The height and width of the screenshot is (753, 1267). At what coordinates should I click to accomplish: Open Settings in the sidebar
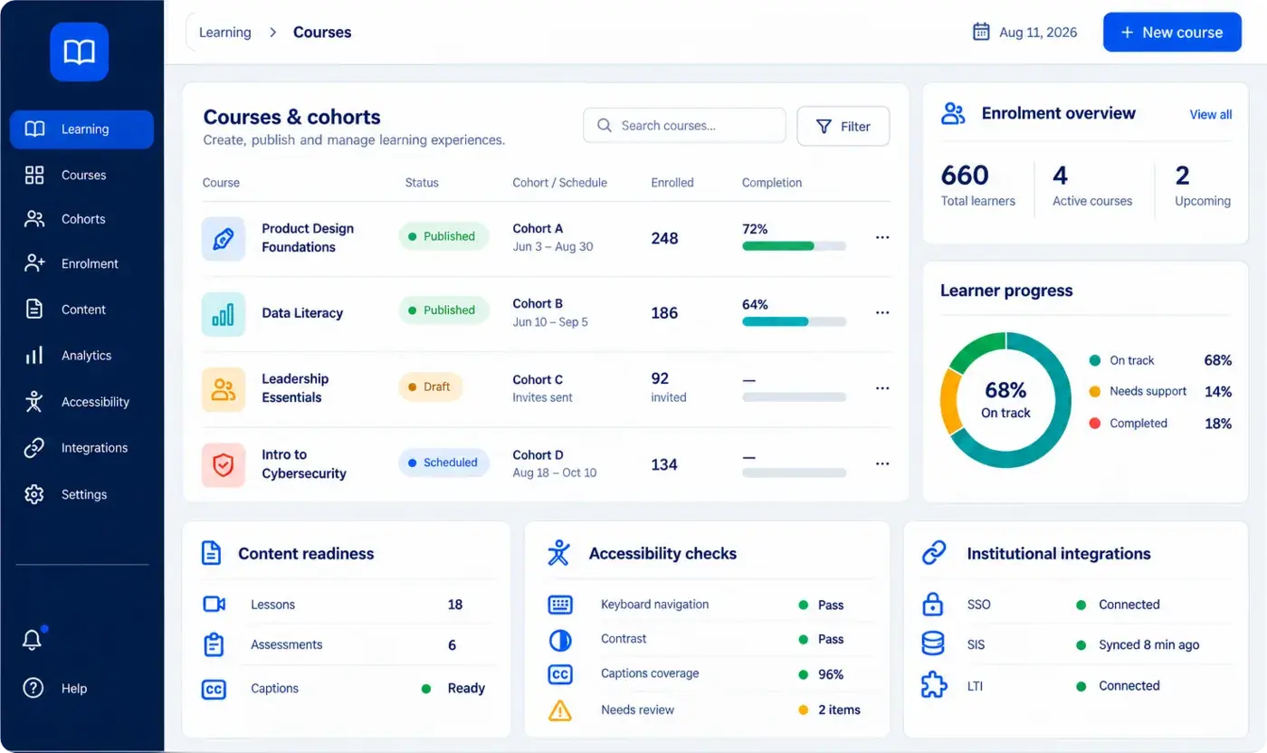click(81, 495)
